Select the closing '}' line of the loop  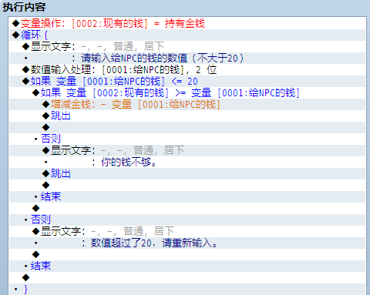point(187,289)
